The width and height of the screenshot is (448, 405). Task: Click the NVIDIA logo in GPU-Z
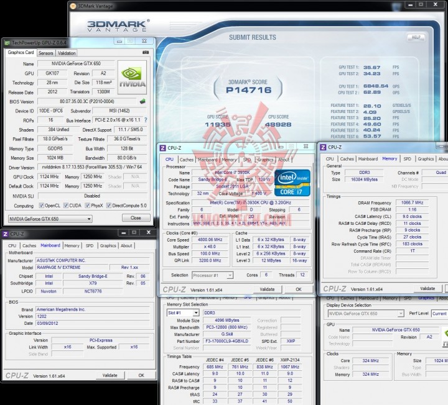point(132,77)
